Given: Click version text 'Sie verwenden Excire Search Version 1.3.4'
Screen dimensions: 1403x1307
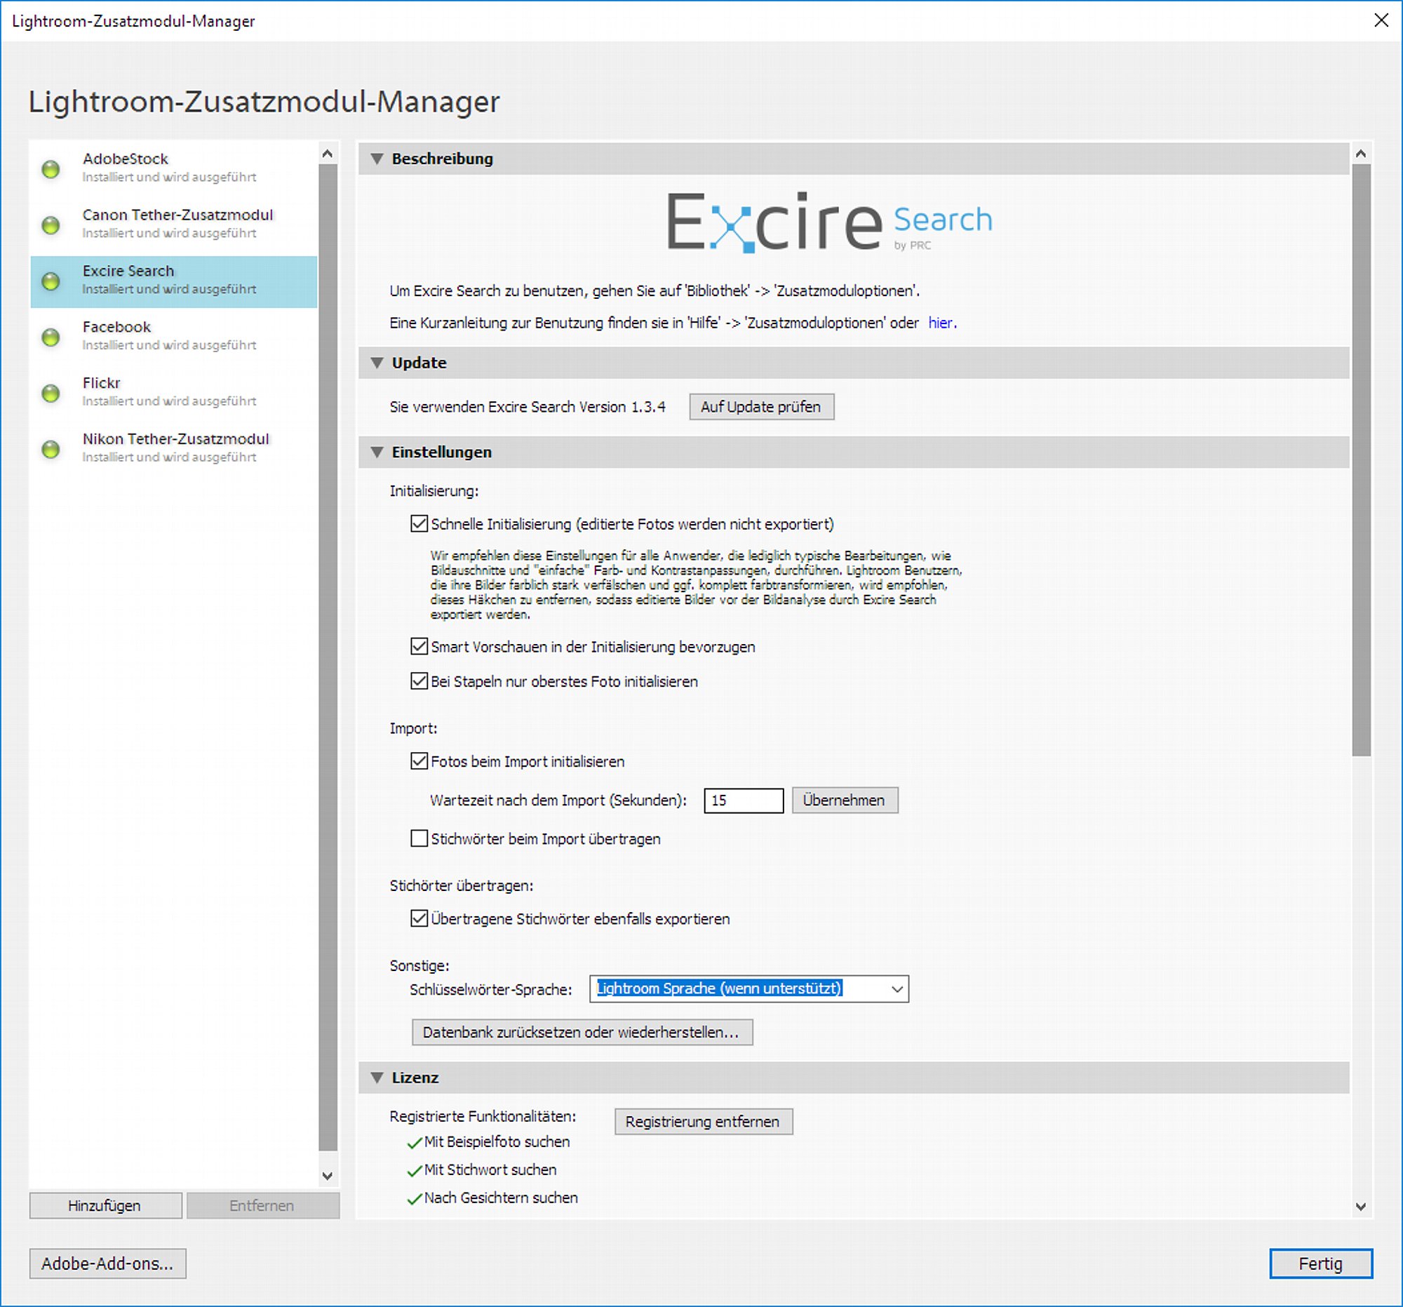Looking at the screenshot, I should (x=528, y=407).
